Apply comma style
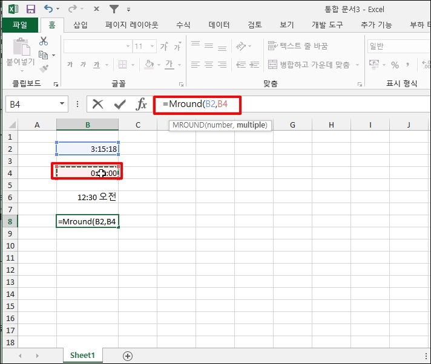The height and width of the screenshot is (364, 431). 407,65
